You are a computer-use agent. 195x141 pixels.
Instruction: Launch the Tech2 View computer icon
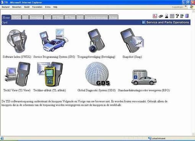point(17,74)
